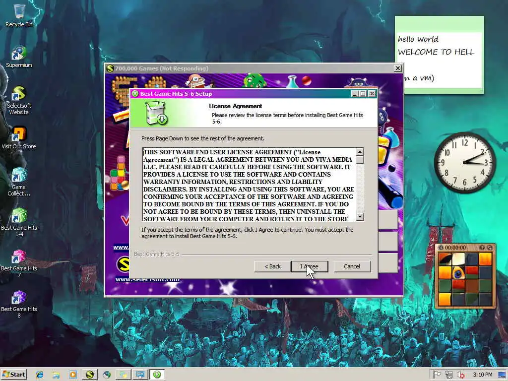Click the Supermium taskbar icon
The image size is (508, 381).
point(107,375)
